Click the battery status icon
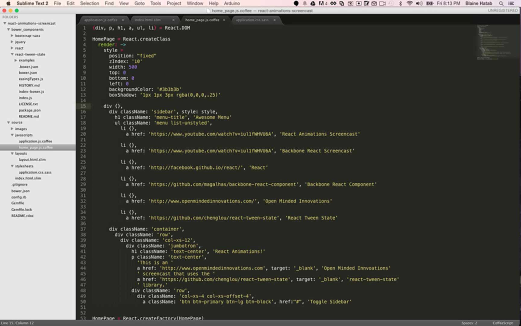This screenshot has height=326, width=521. tap(430, 3)
